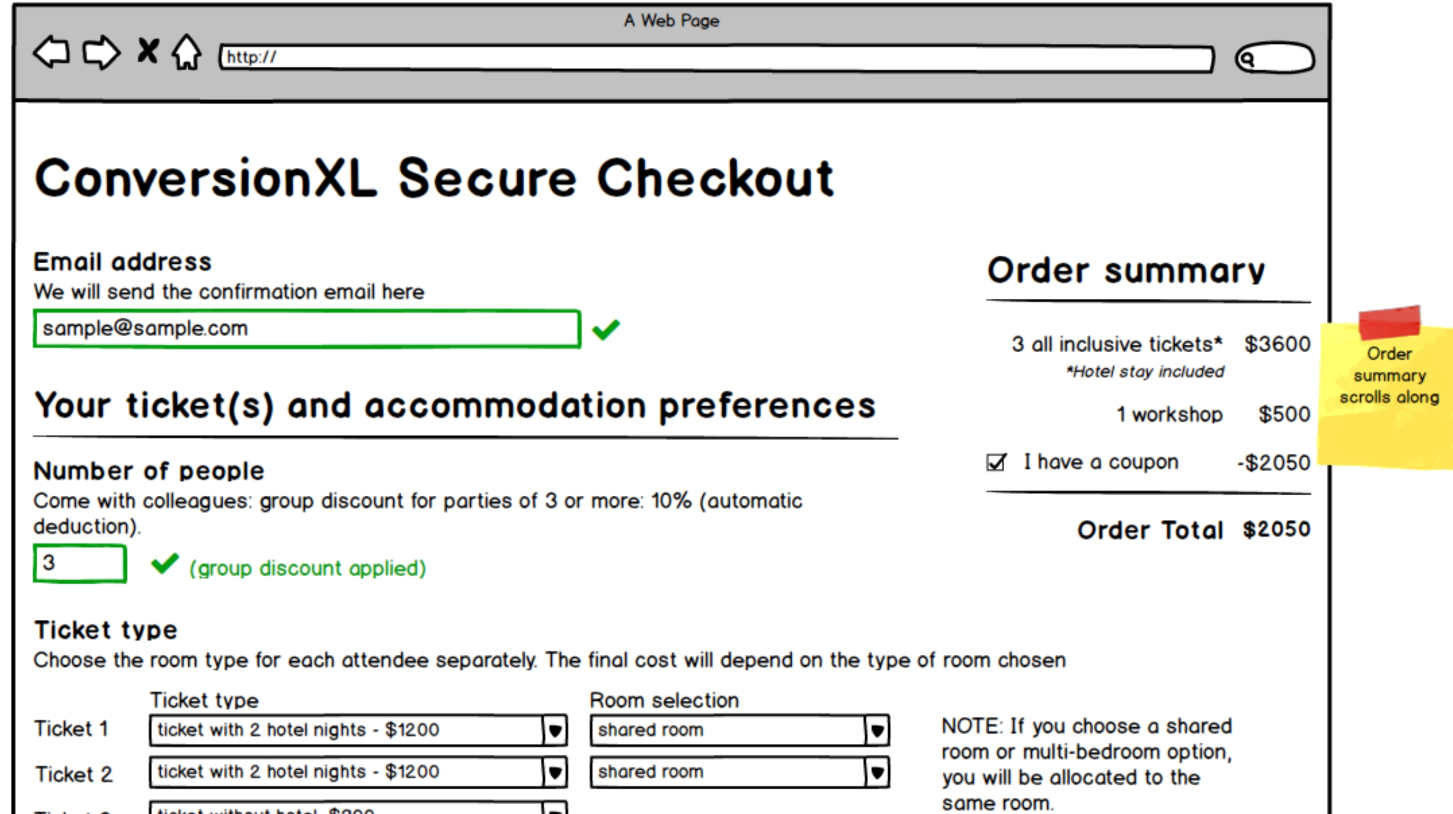
Task: Click the green checkmark beside the email field
Action: [x=606, y=330]
